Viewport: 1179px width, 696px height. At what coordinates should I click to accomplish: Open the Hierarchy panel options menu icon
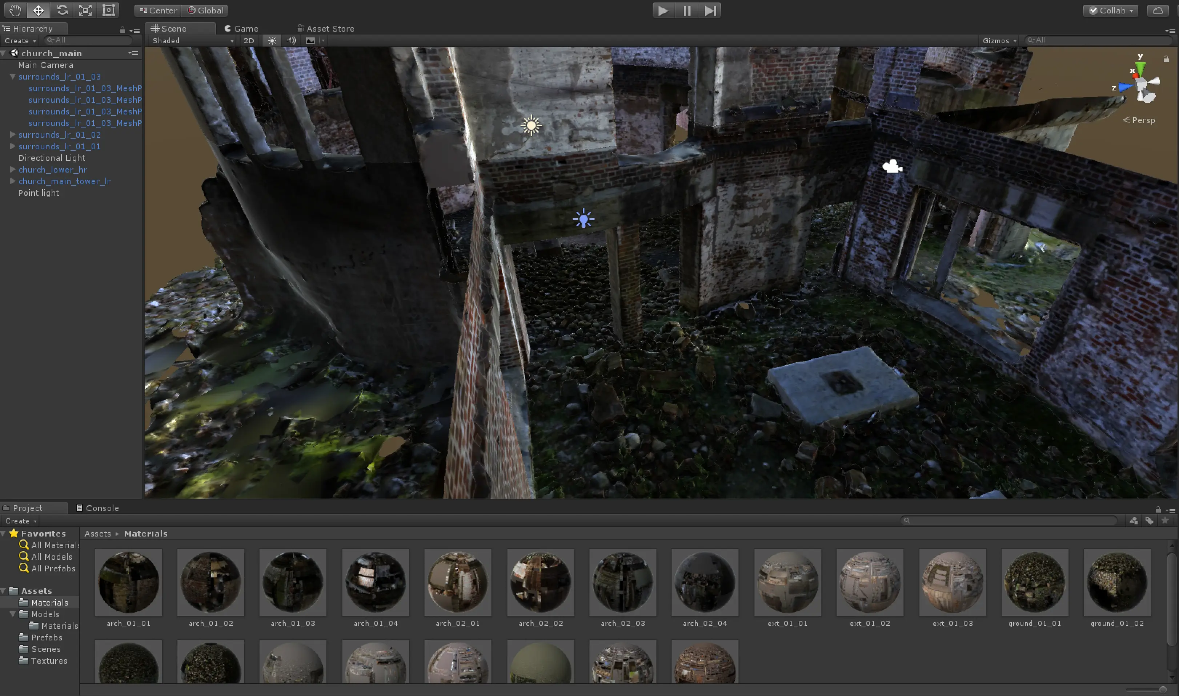(x=135, y=31)
